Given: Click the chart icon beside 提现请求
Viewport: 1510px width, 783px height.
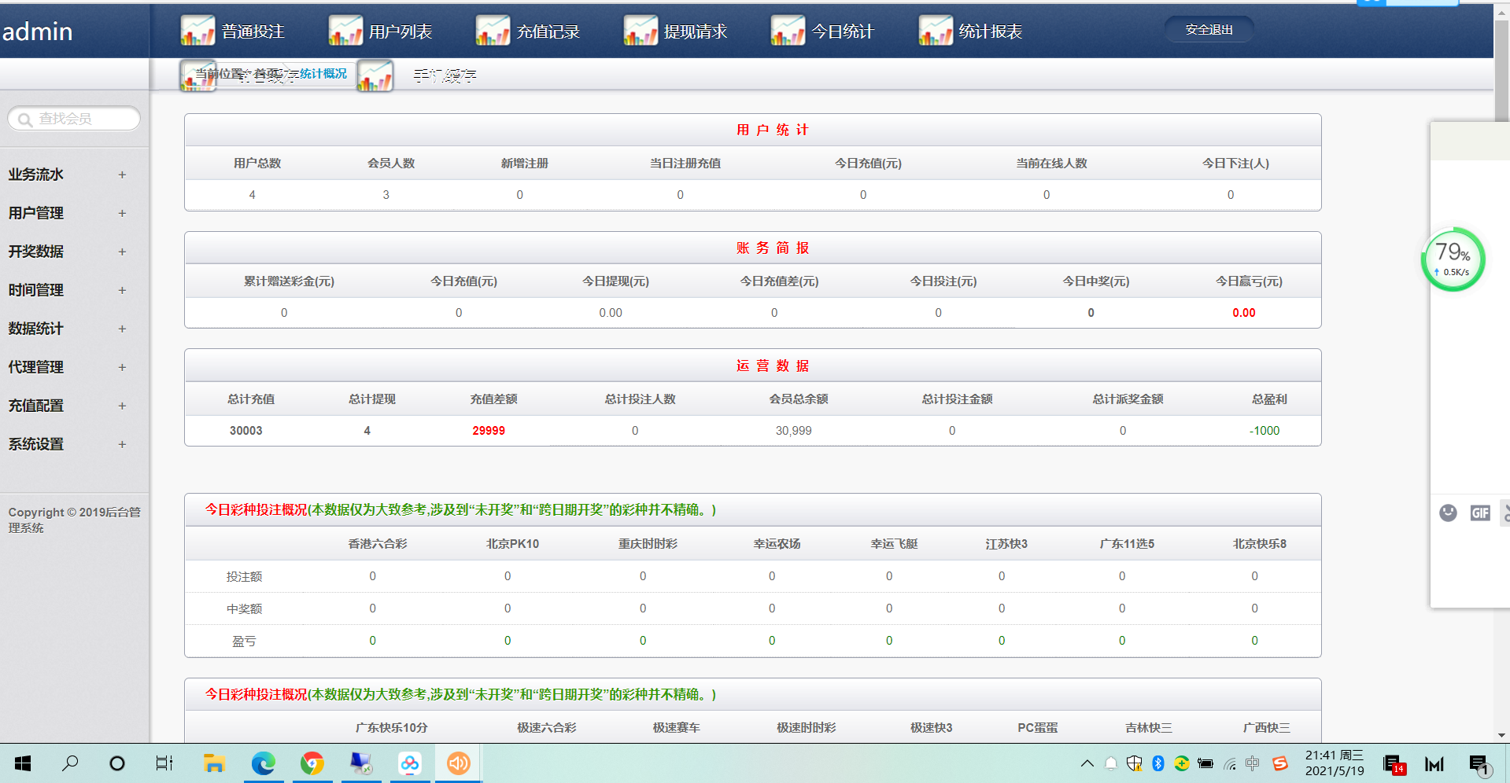Looking at the screenshot, I should tap(640, 31).
